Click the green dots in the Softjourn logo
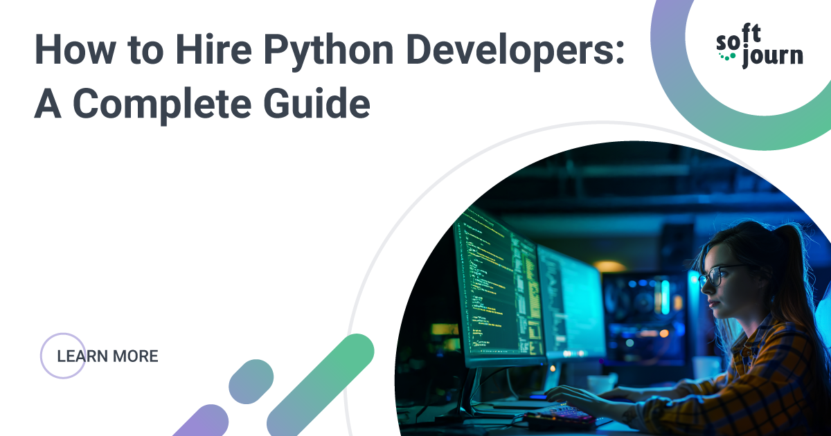The width and height of the screenshot is (831, 436). 727,56
